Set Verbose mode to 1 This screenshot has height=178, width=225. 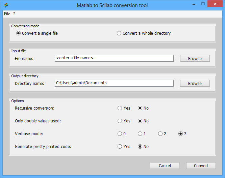(x=142, y=133)
